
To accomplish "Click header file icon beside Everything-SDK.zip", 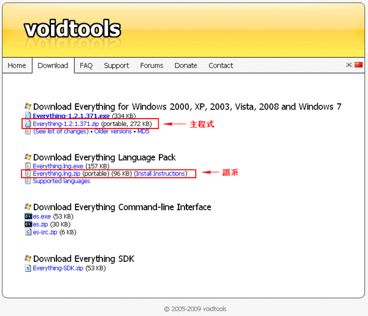I will pos(28,268).
